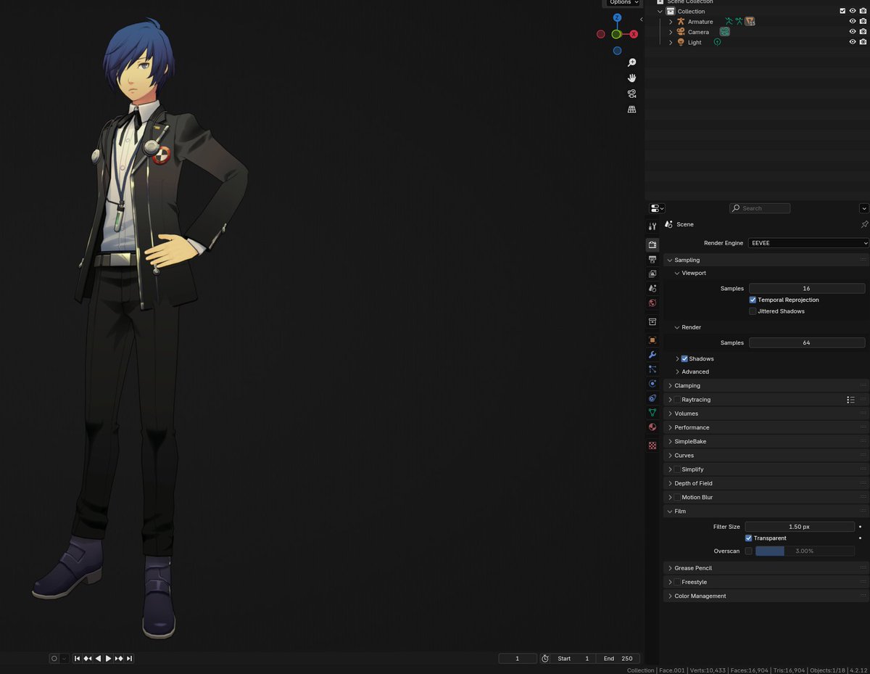Open the Collection properties tab
This screenshot has width=870, height=674.
click(652, 321)
